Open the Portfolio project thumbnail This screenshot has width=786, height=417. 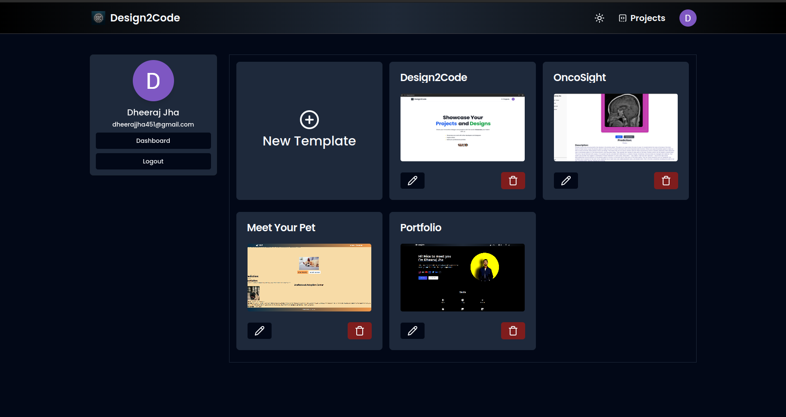tap(462, 278)
